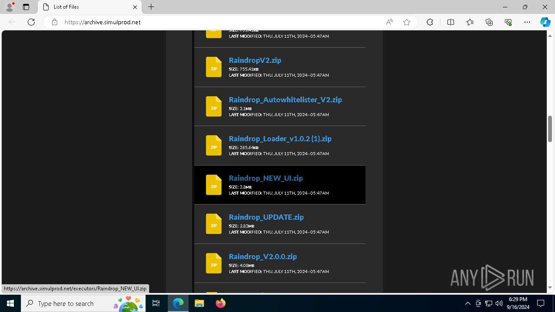The image size is (555, 312).
Task: Click the vertical scrollbar thumb
Action: click(x=550, y=129)
